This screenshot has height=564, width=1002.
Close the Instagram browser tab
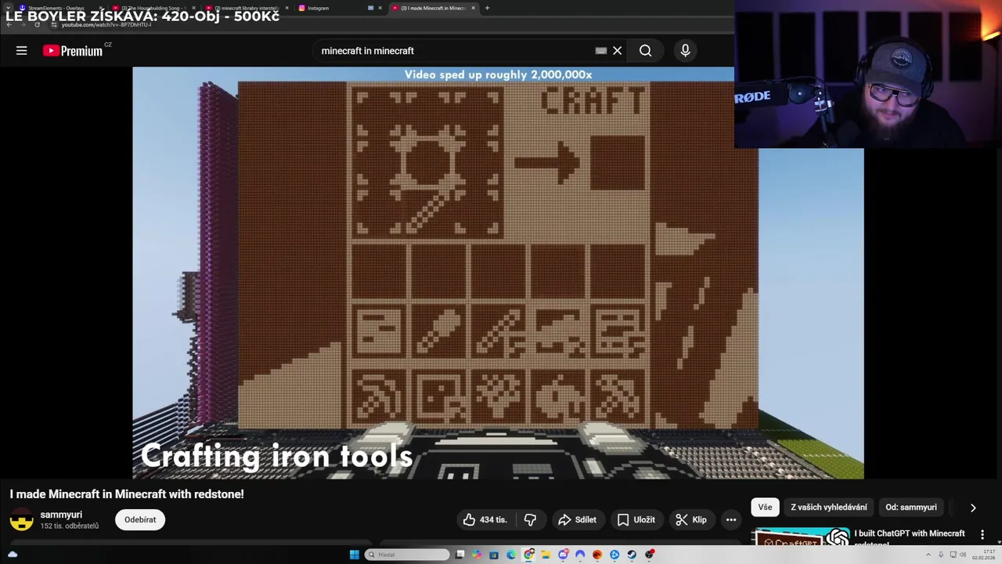[x=380, y=8]
